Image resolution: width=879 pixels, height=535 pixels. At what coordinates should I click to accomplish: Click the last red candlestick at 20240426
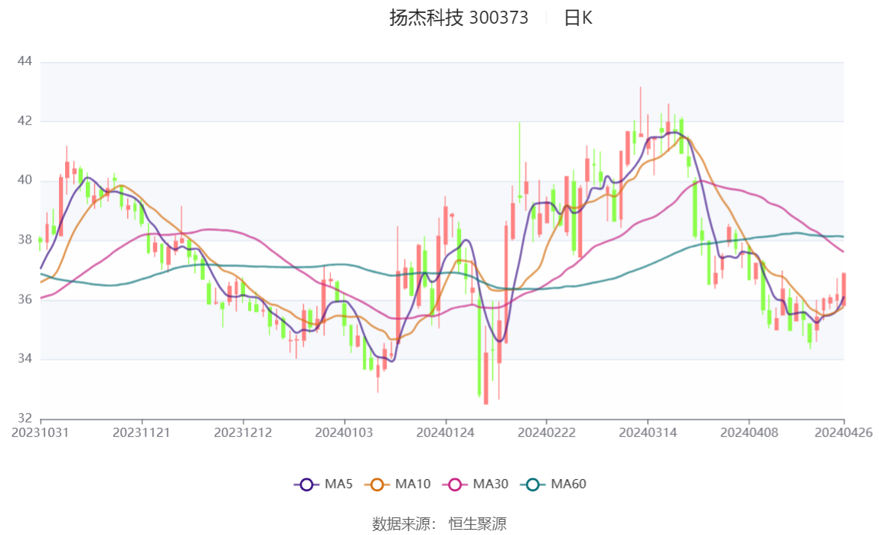[844, 289]
